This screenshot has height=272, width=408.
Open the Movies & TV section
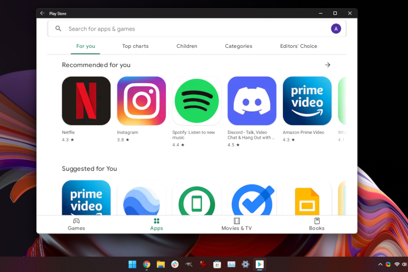pos(237,224)
